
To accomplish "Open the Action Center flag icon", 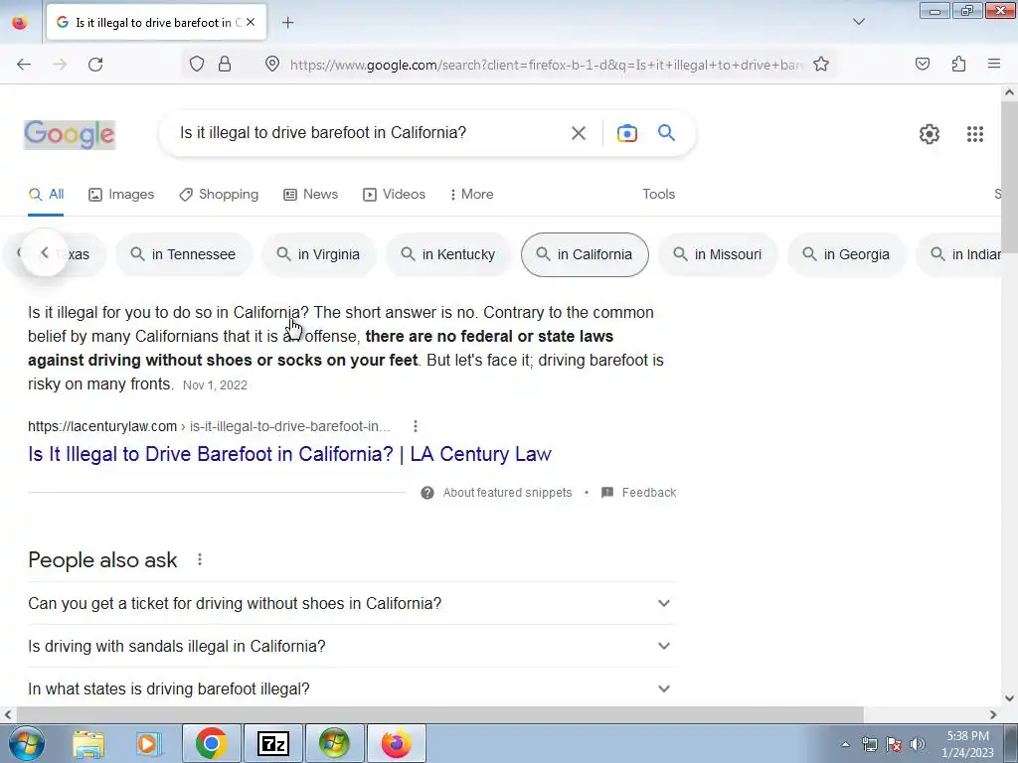I will [894, 744].
